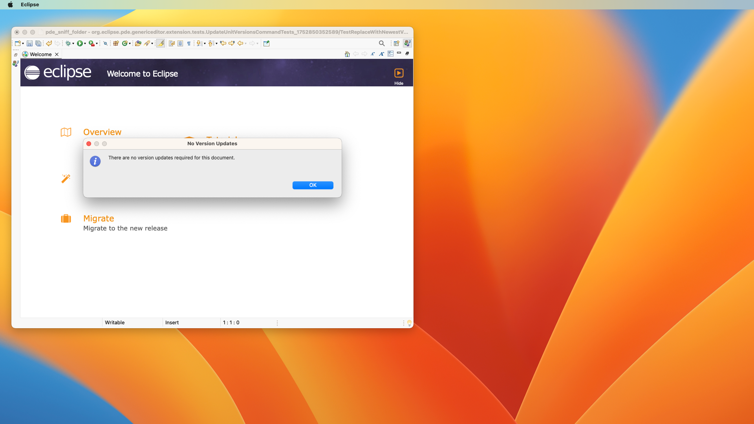Click the flashlight Search toolbar icon
Screen dimensions: 754x424
pyautogui.click(x=147, y=44)
